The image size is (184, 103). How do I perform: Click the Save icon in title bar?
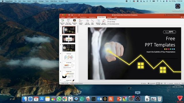pos(72,15)
